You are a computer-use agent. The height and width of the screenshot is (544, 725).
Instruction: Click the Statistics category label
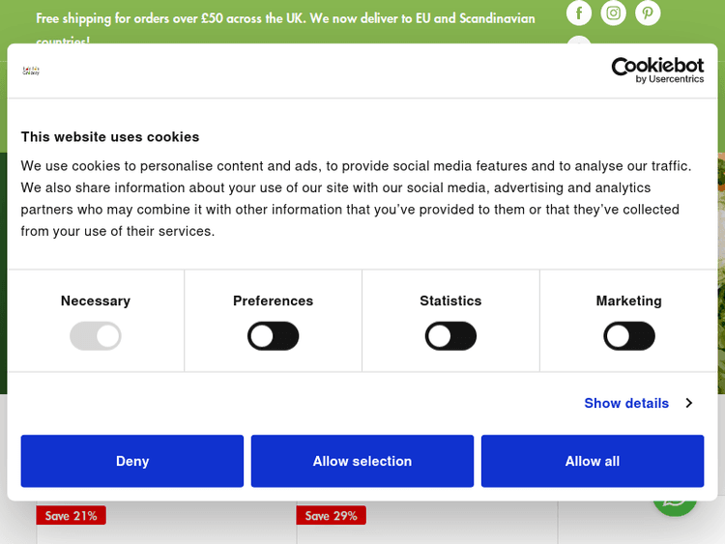point(450,301)
